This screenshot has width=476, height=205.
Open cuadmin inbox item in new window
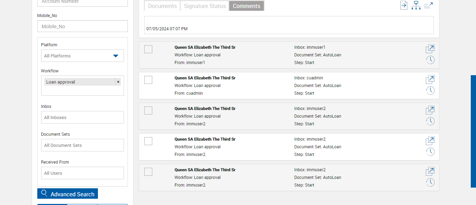[430, 79]
